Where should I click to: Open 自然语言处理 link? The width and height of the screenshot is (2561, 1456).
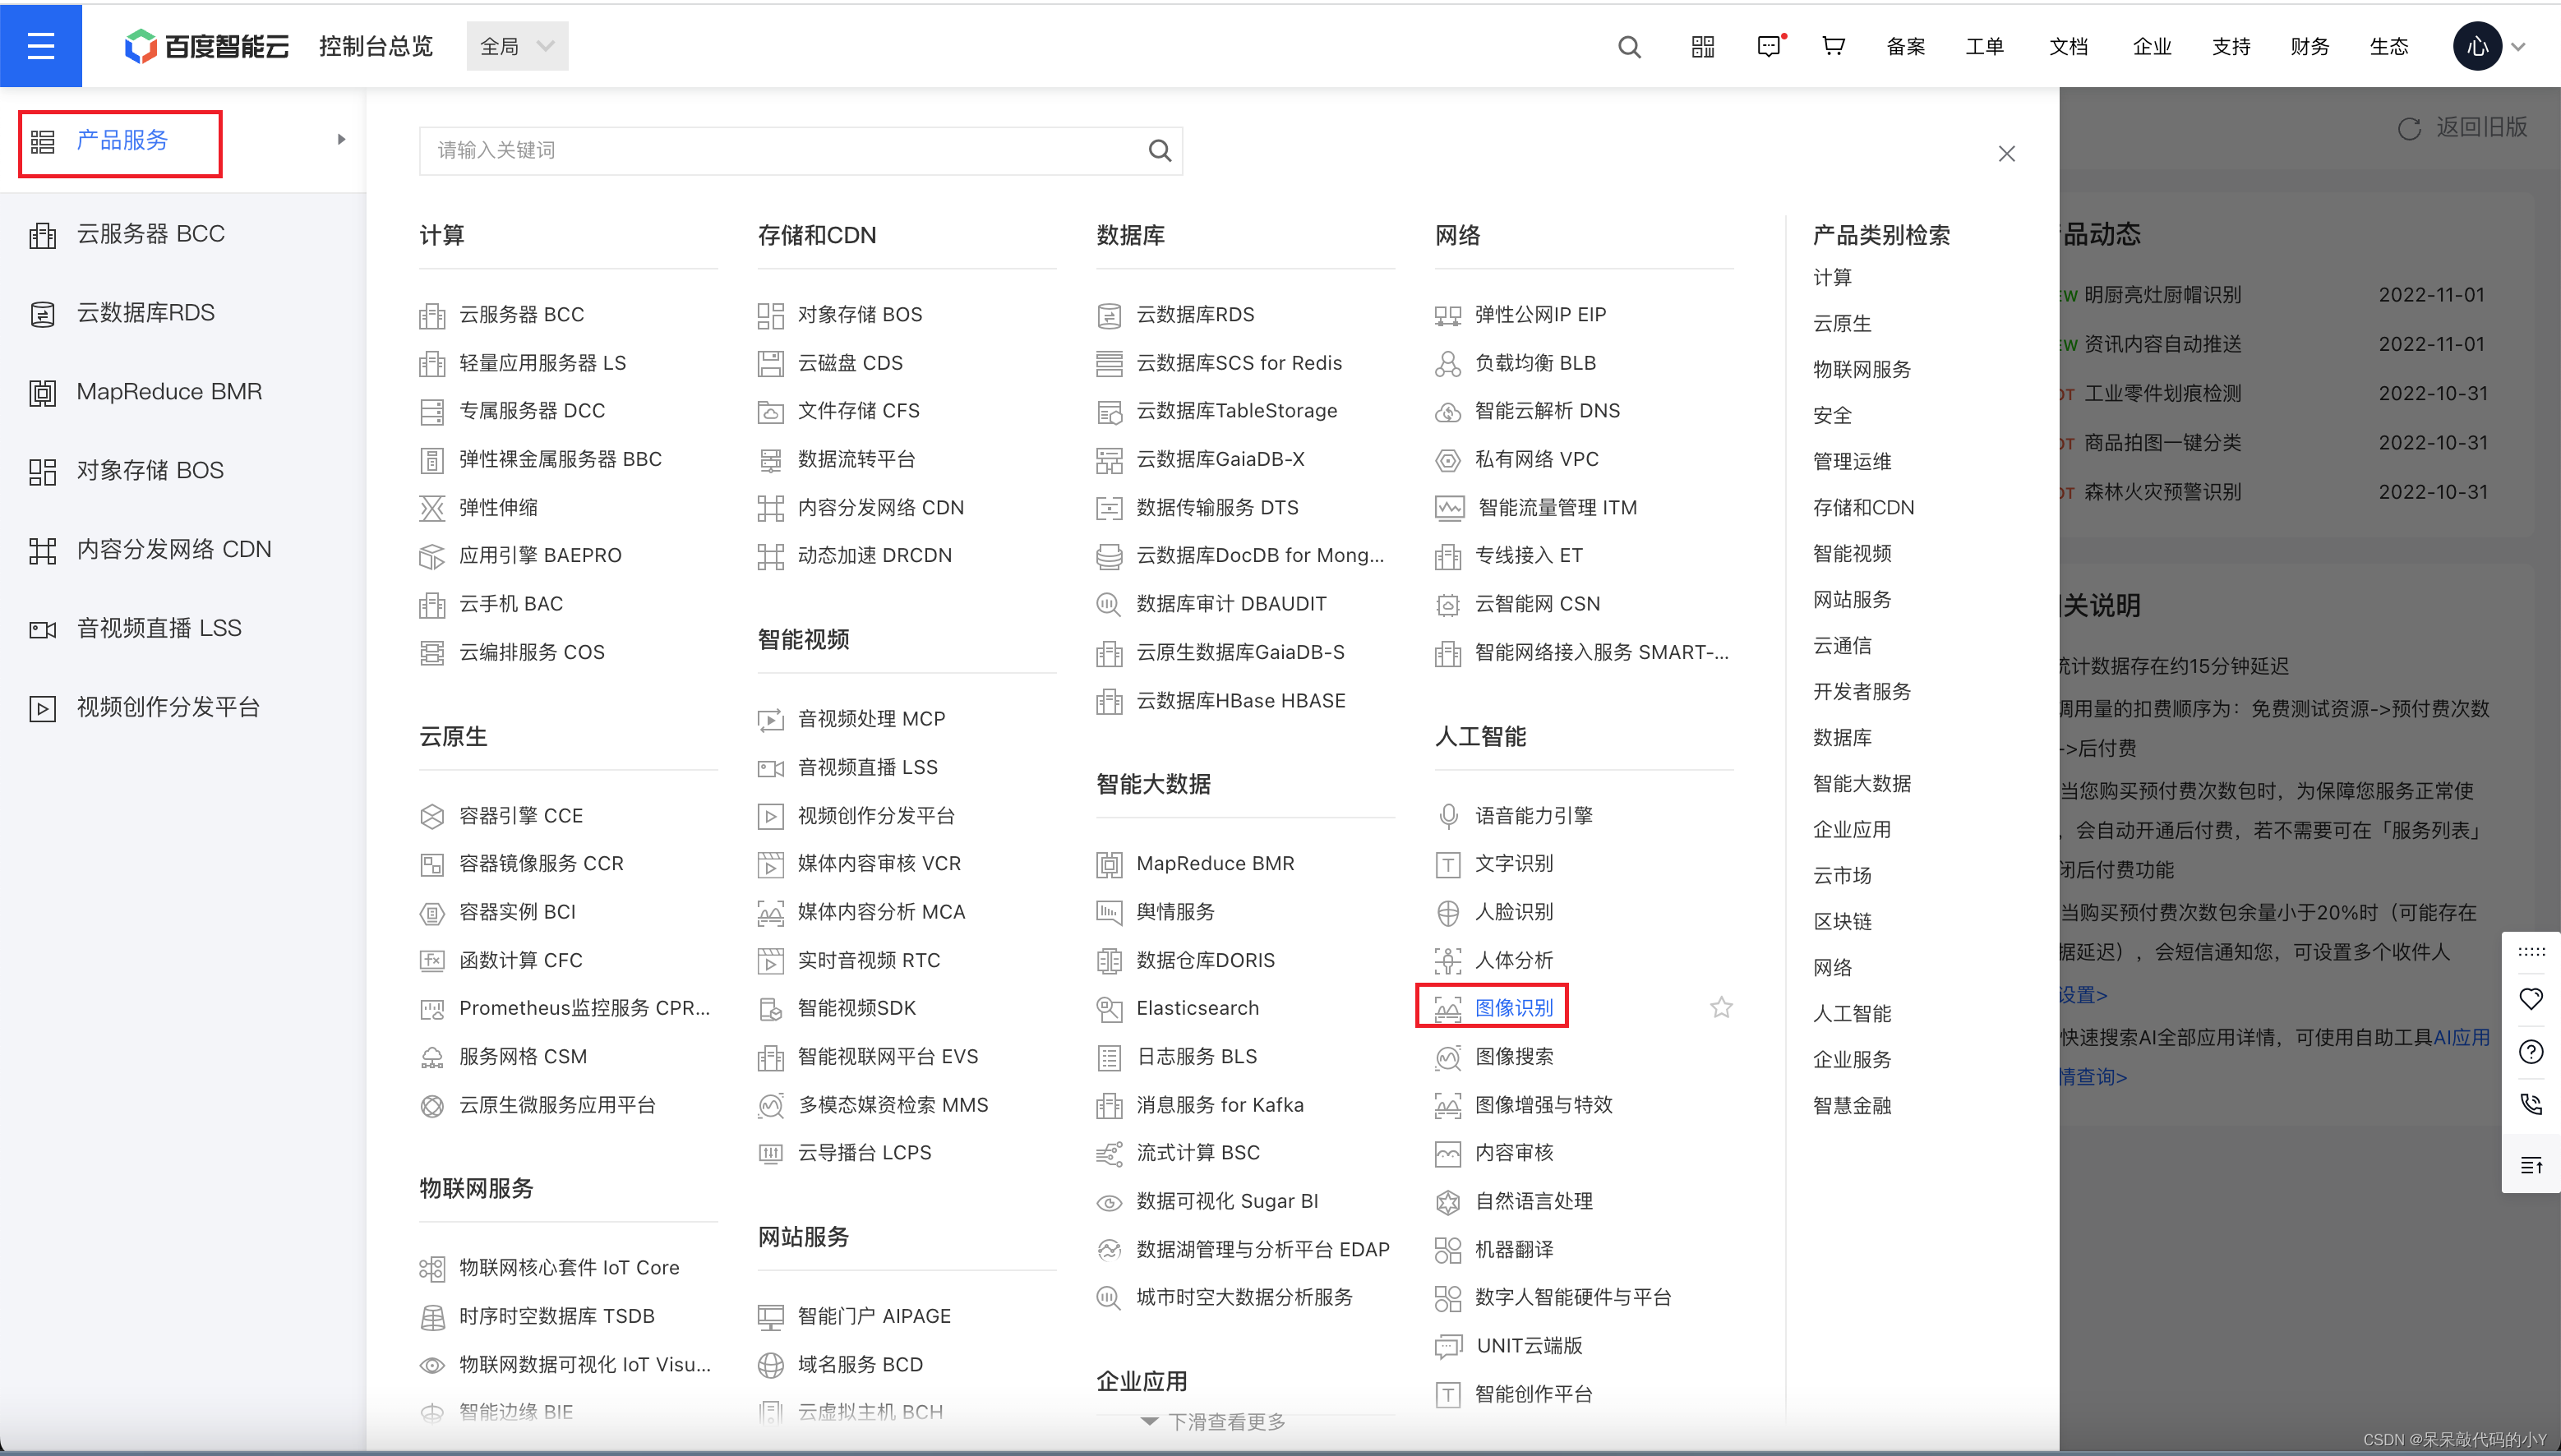1534,1201
